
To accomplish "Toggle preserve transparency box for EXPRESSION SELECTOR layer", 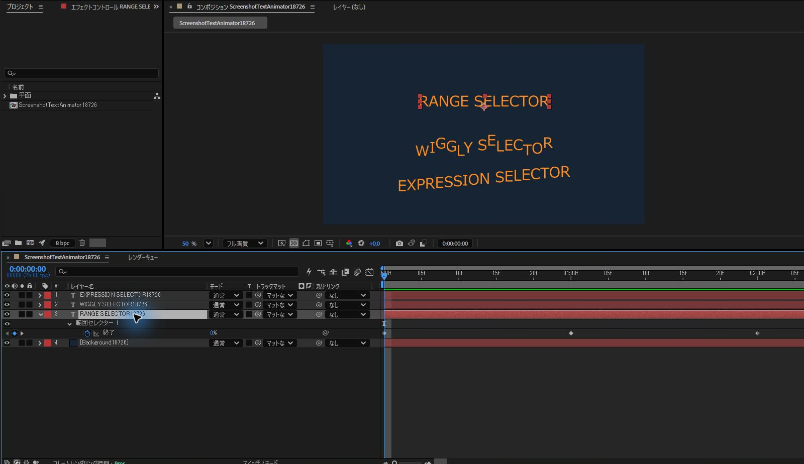I will [249, 295].
